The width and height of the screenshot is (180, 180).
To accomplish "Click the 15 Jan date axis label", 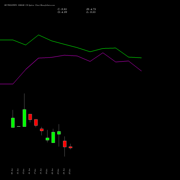I will click(x=23, y=171).
